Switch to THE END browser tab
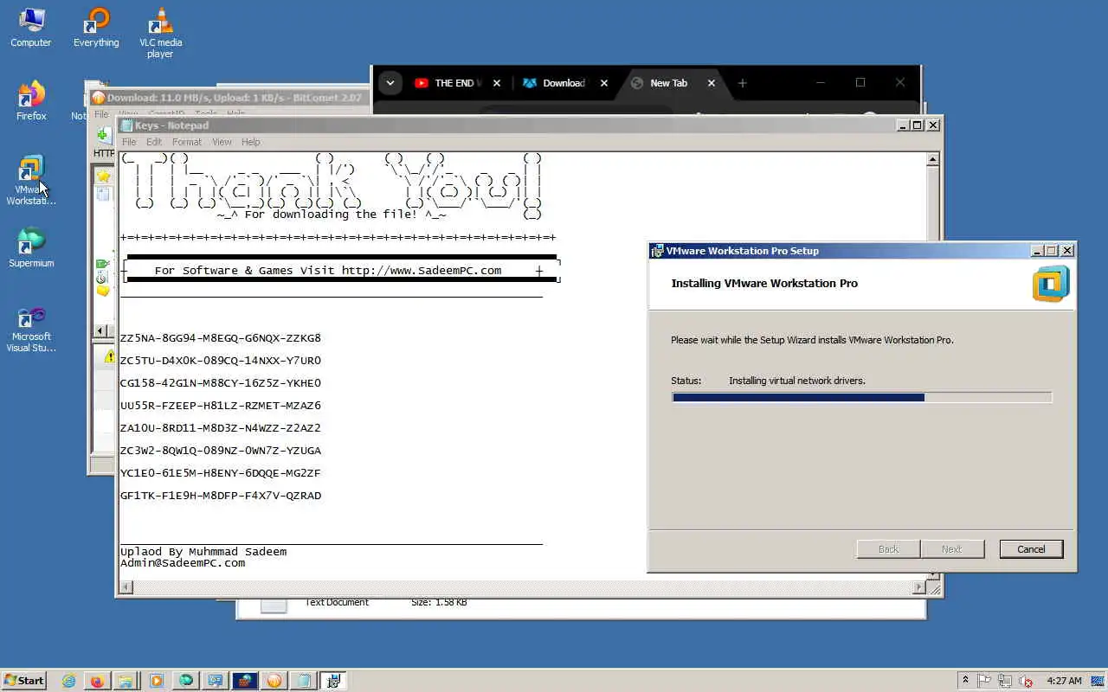This screenshot has width=1108, height=692. (456, 83)
